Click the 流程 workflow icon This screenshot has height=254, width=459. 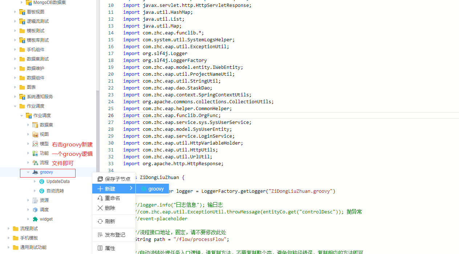point(35,163)
